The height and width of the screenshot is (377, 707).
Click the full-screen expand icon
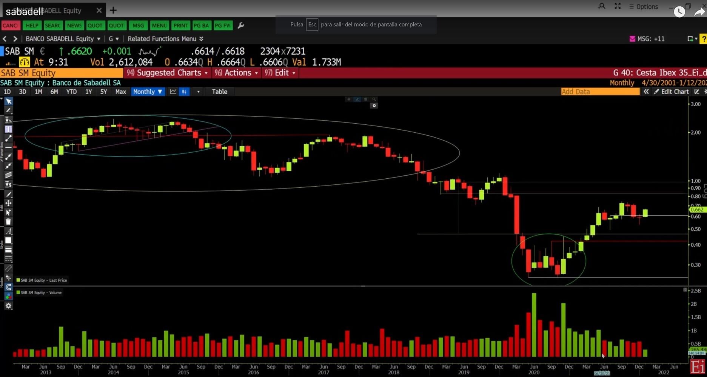(618, 6)
